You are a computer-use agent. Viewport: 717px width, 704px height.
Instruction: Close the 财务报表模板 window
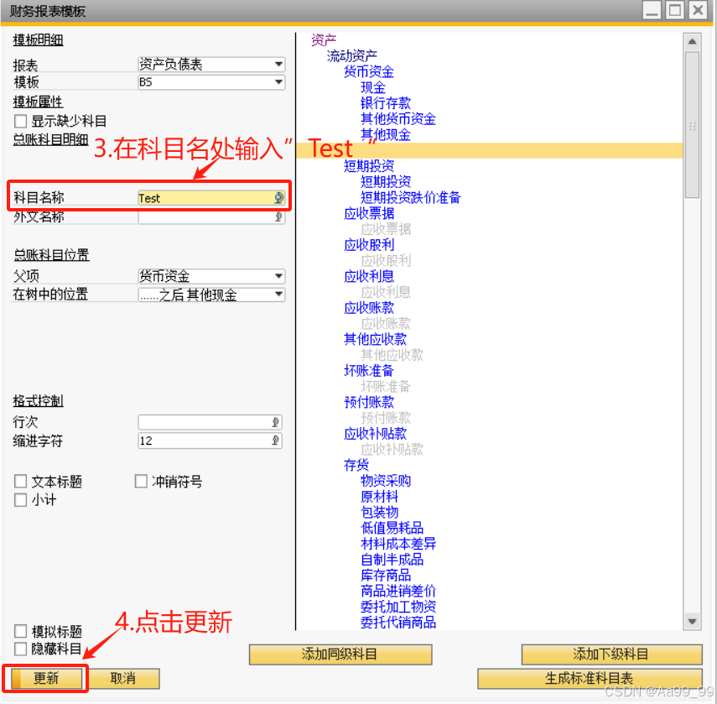(698, 10)
